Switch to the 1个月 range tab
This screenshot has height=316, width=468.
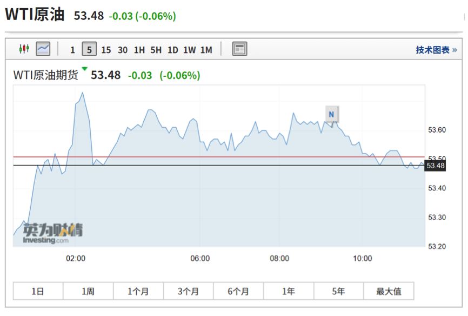pos(138,291)
